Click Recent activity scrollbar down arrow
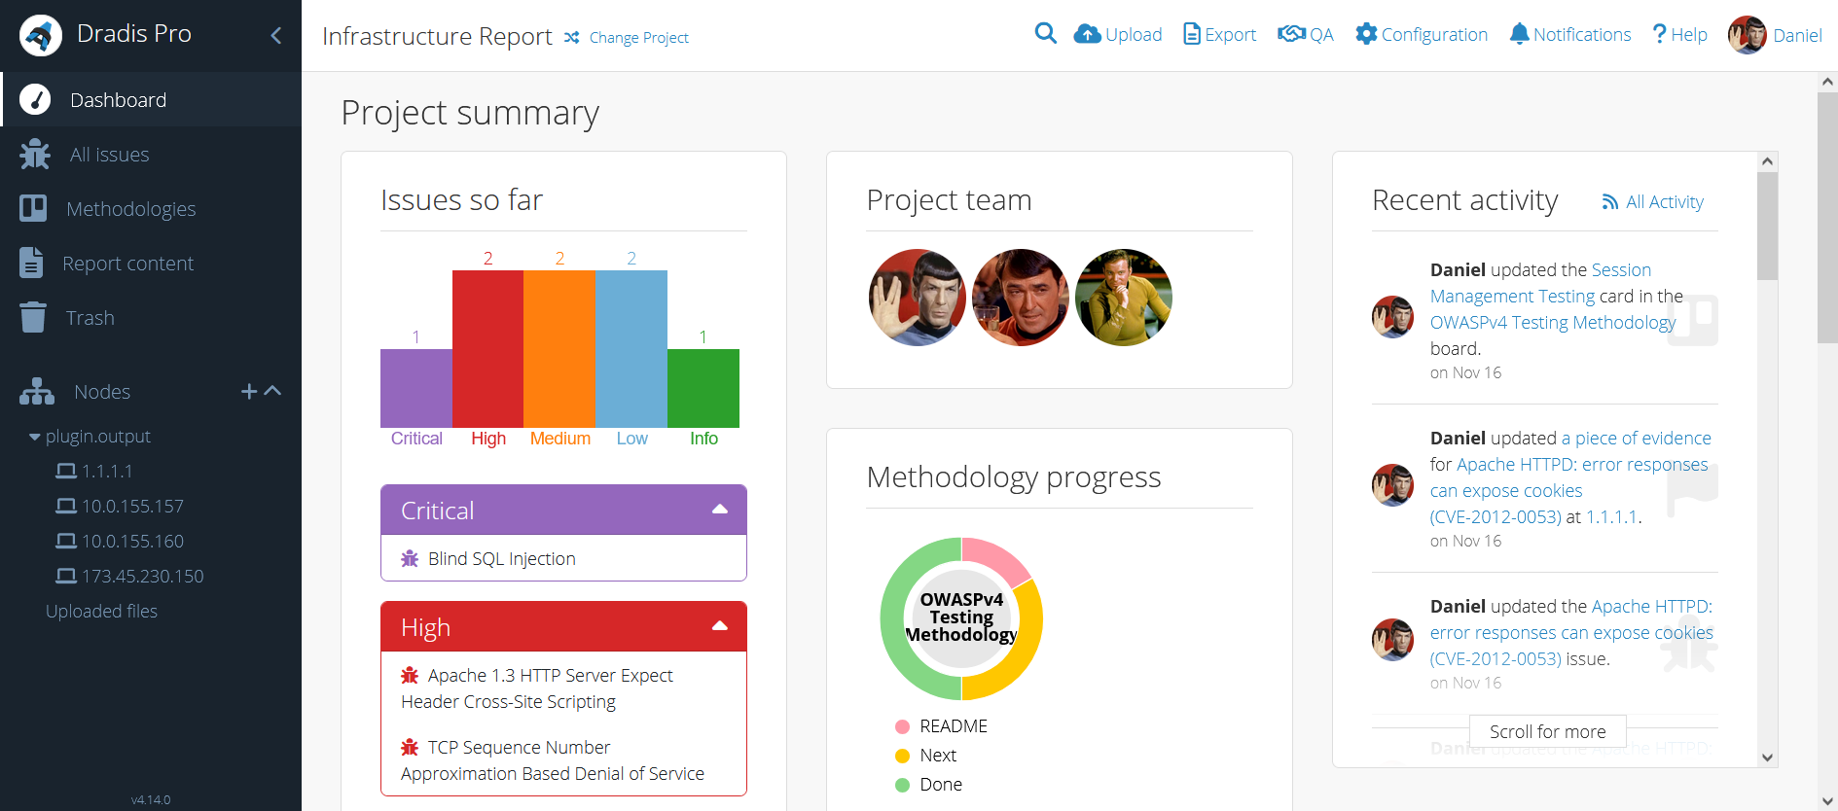 (x=1768, y=758)
